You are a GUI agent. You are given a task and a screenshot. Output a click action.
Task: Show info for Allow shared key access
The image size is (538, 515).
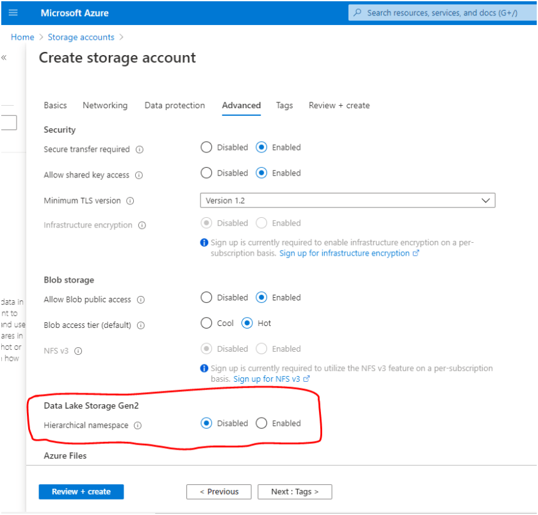coord(139,176)
